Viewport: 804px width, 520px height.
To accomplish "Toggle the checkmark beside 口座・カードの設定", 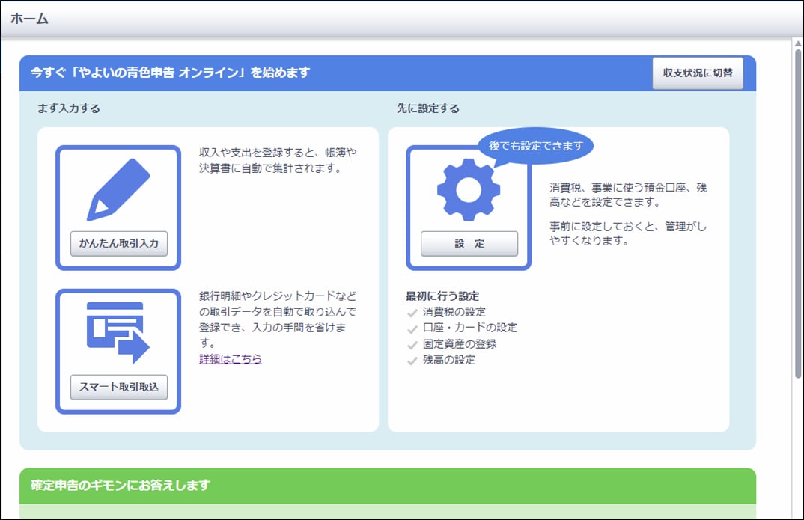I will click(412, 329).
